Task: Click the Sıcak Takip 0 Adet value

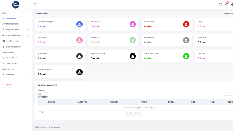Action: 148,26
